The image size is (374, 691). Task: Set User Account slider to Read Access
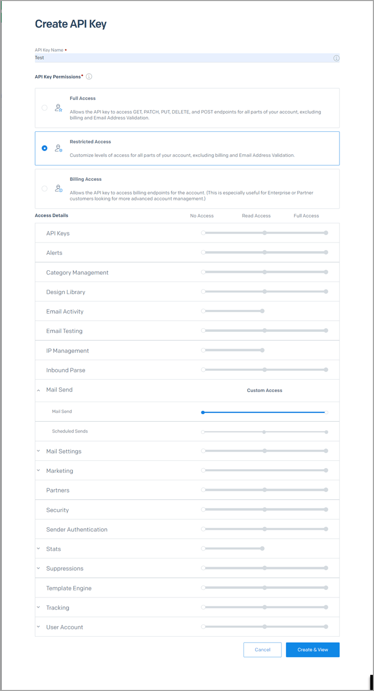click(265, 627)
